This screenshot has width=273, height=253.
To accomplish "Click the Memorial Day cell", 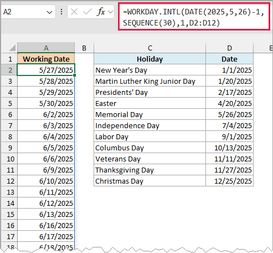I will coord(150,114).
